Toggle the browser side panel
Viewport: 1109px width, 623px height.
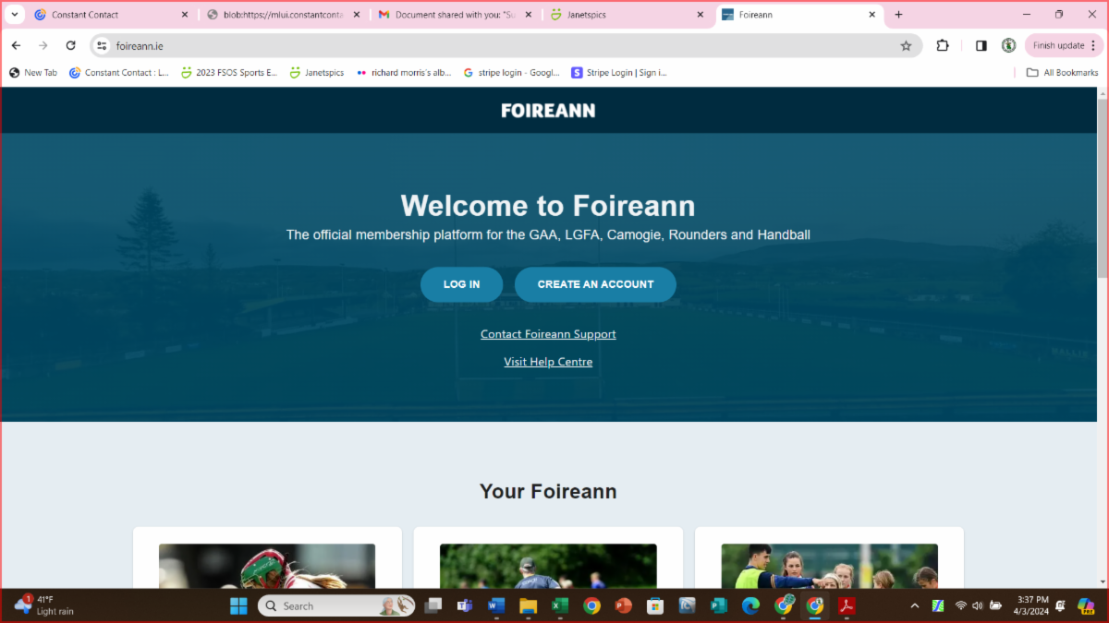[x=981, y=45]
